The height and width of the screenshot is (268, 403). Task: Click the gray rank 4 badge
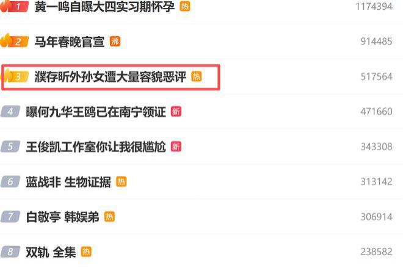pyautogui.click(x=10, y=112)
